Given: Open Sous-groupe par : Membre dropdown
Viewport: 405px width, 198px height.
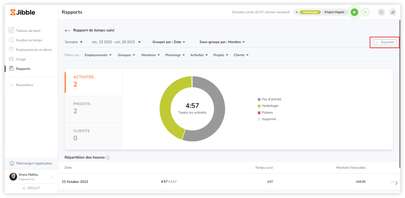Looking at the screenshot, I should tap(222, 42).
